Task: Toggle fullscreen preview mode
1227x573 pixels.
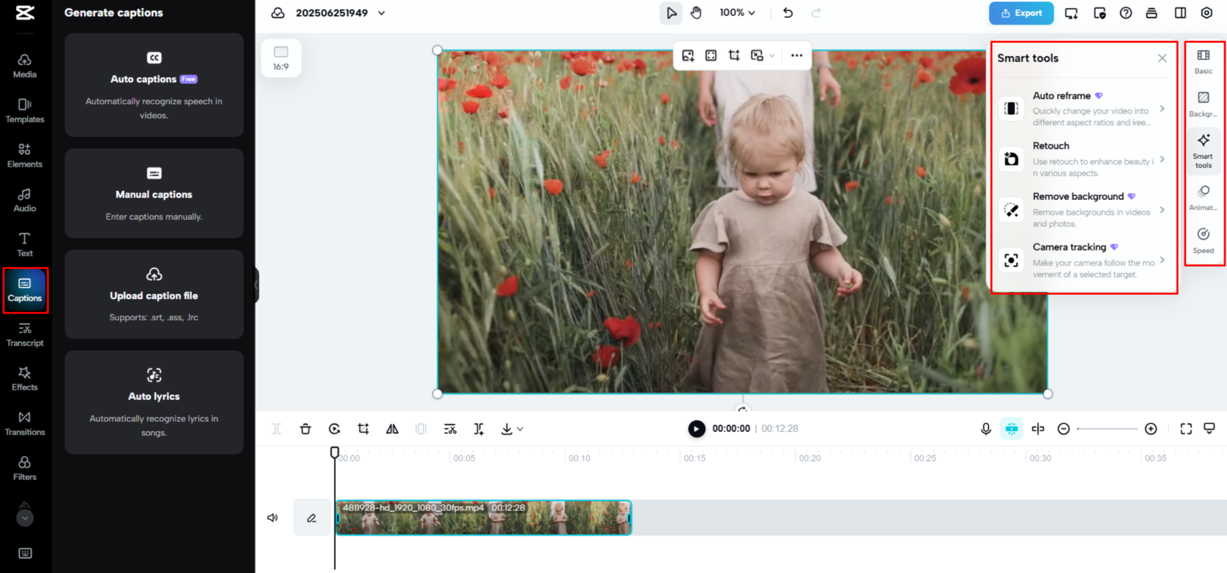Action: coord(1186,429)
